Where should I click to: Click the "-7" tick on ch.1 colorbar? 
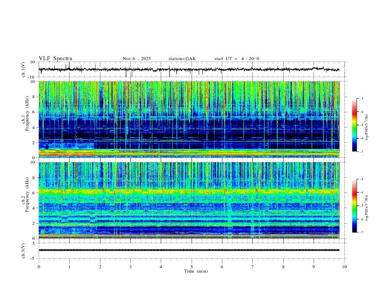point(361,152)
